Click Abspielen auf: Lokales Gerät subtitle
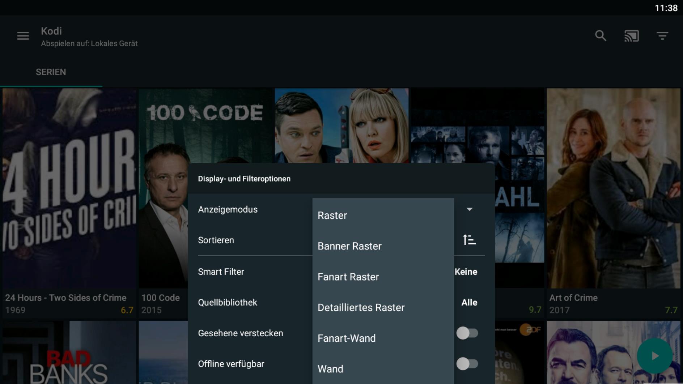The width and height of the screenshot is (683, 384). 89,43
